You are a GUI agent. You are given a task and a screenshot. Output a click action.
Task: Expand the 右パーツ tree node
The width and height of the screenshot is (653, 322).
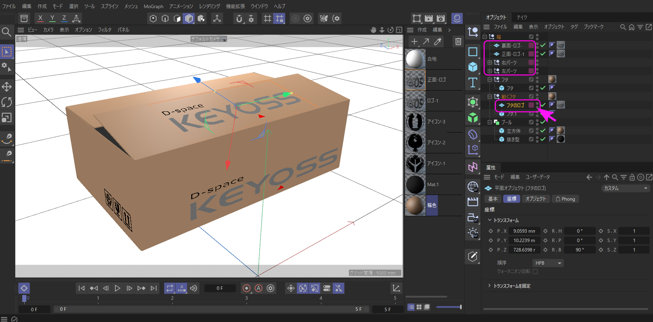pos(490,62)
